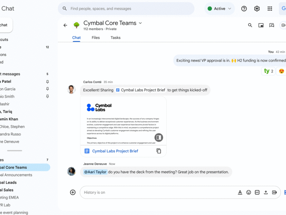Switch to the Chat tab
Image resolution: width=286 pixels, height=215 pixels.
(x=76, y=38)
